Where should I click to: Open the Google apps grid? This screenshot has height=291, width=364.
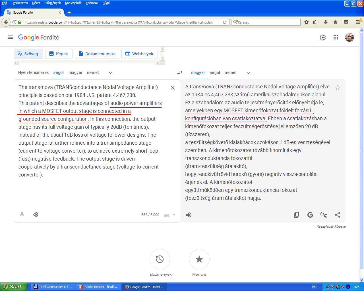pos(336,37)
